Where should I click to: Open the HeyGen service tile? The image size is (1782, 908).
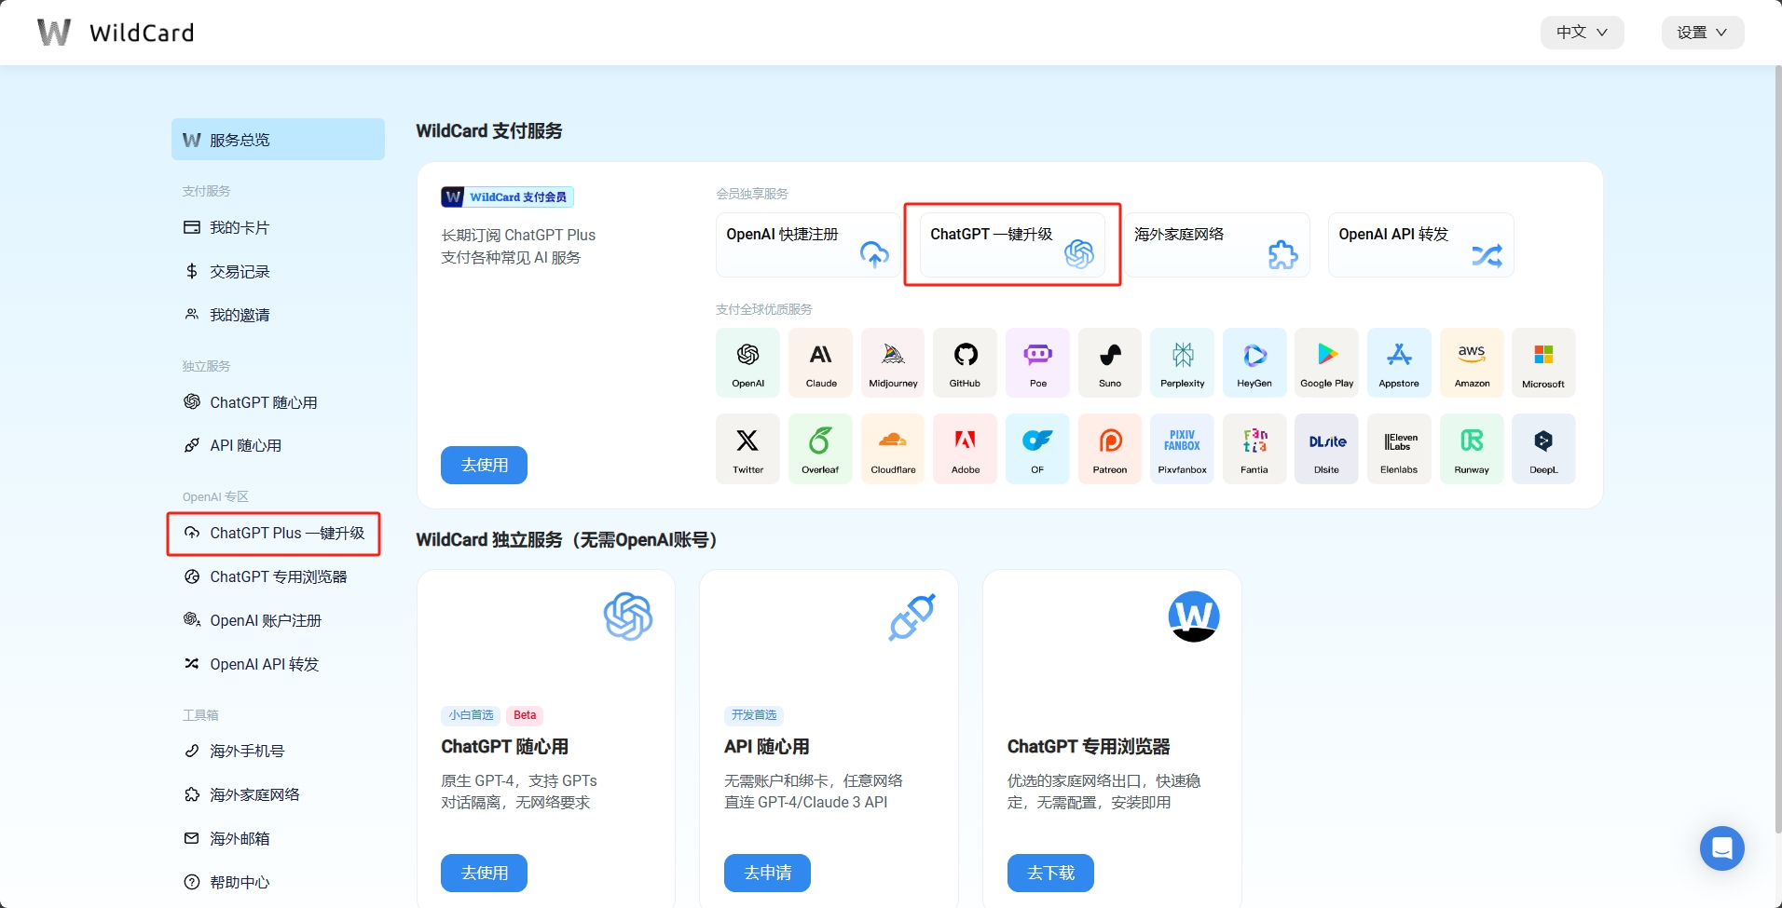click(1254, 362)
